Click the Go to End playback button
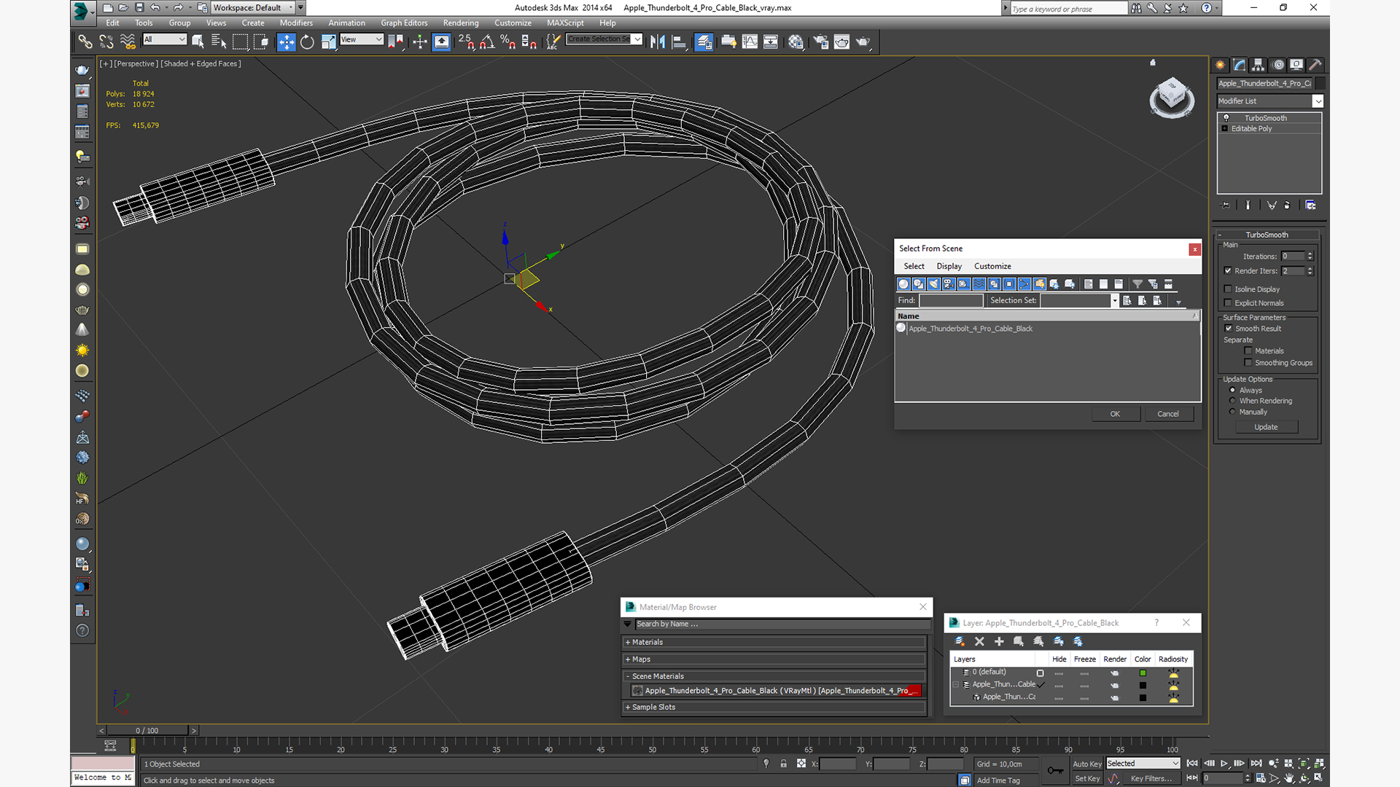 (1256, 763)
